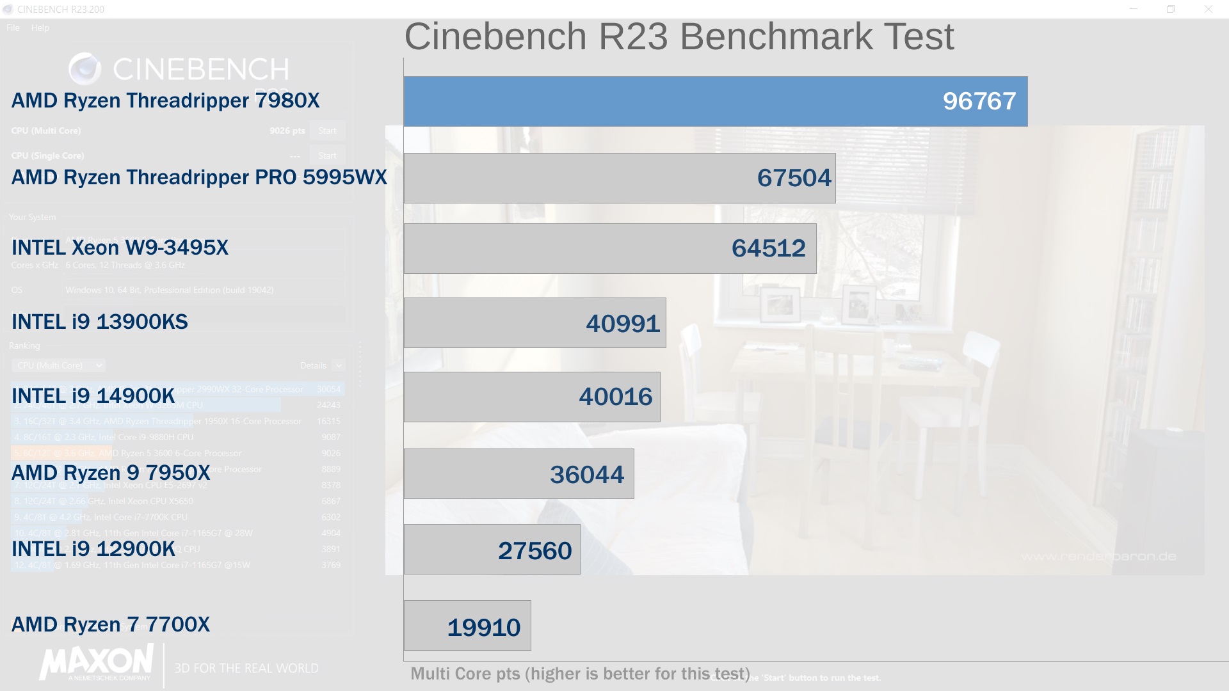This screenshot has width=1229, height=691.
Task: Click the INTEL i9 12900K label
Action: click(x=93, y=549)
